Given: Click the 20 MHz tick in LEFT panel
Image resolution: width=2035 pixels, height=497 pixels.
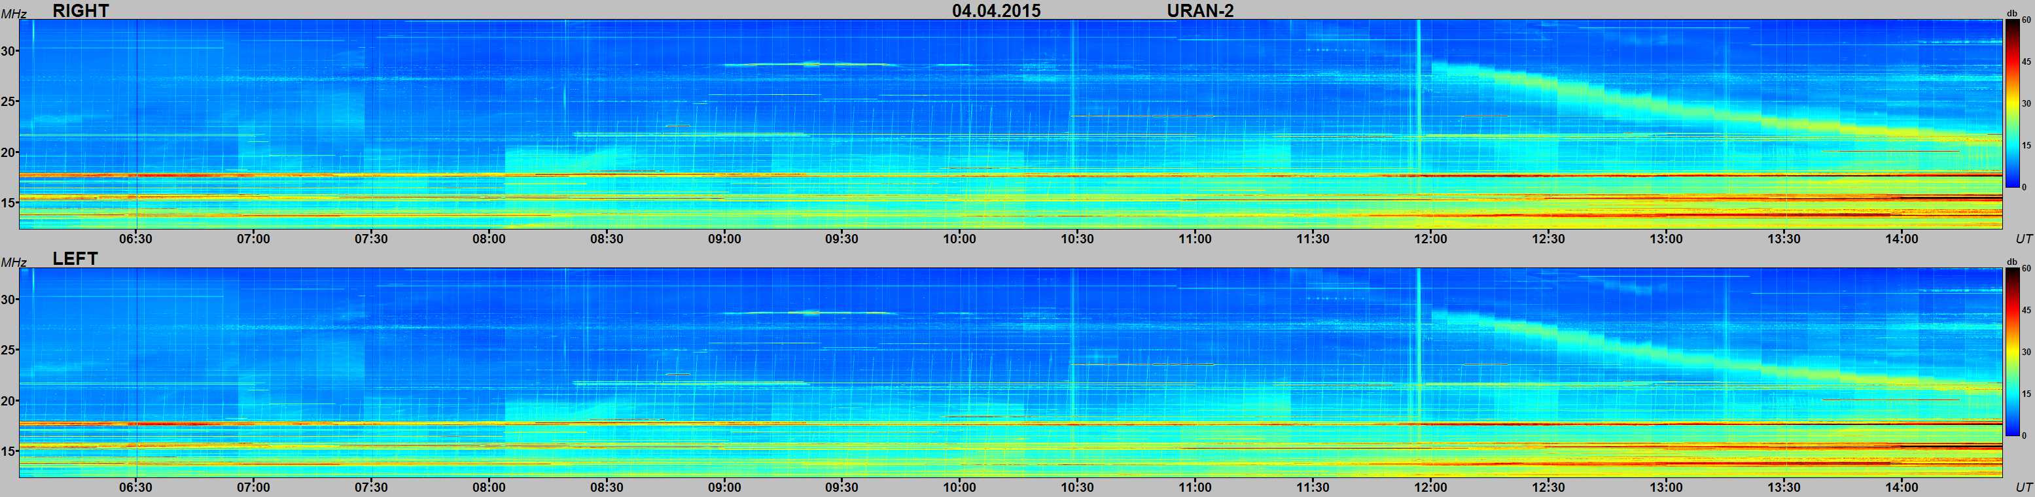Looking at the screenshot, I should [9, 401].
